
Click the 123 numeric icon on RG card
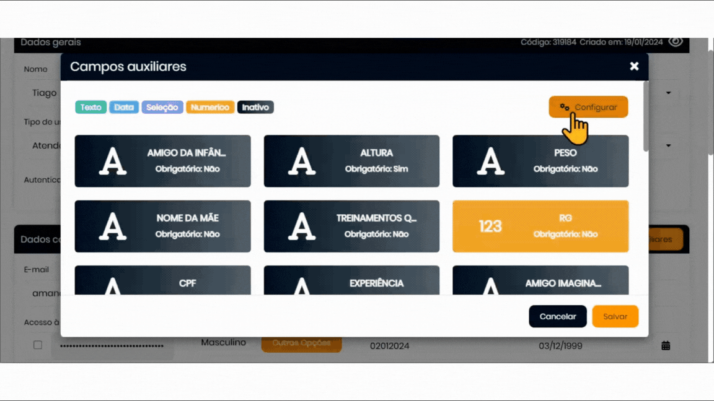[x=490, y=226]
